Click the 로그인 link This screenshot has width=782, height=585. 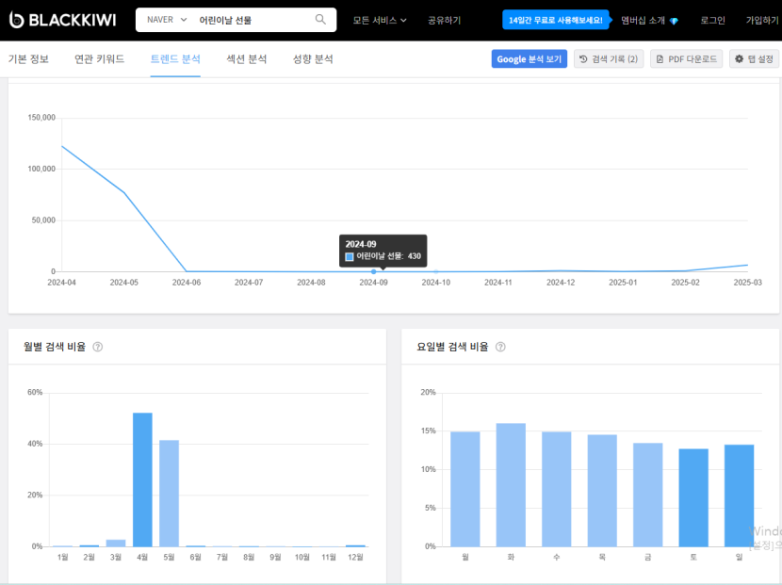click(x=712, y=21)
